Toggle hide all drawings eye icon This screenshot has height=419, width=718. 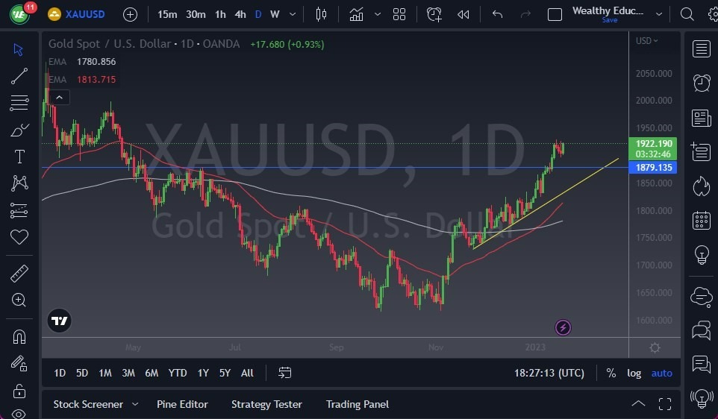(x=19, y=414)
